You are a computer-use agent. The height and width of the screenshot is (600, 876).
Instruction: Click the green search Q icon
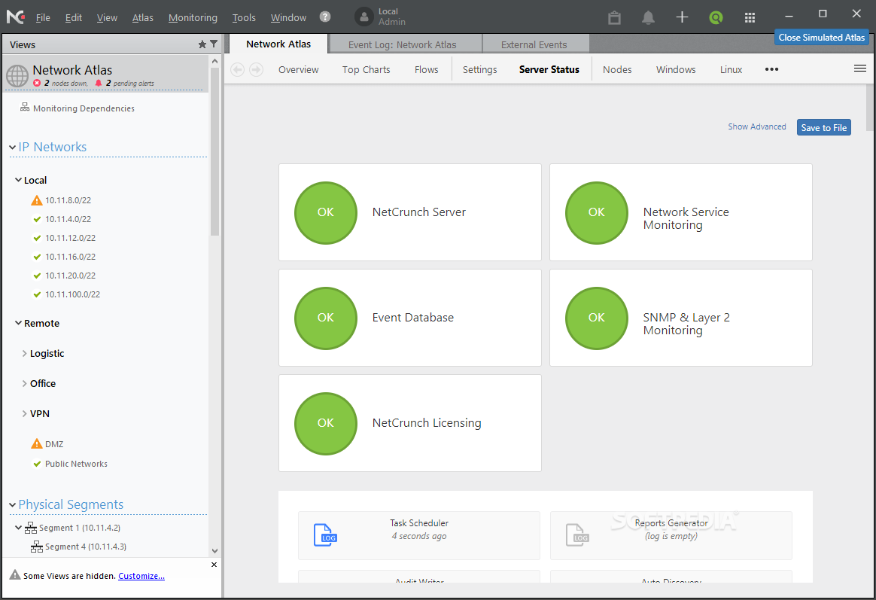point(716,17)
